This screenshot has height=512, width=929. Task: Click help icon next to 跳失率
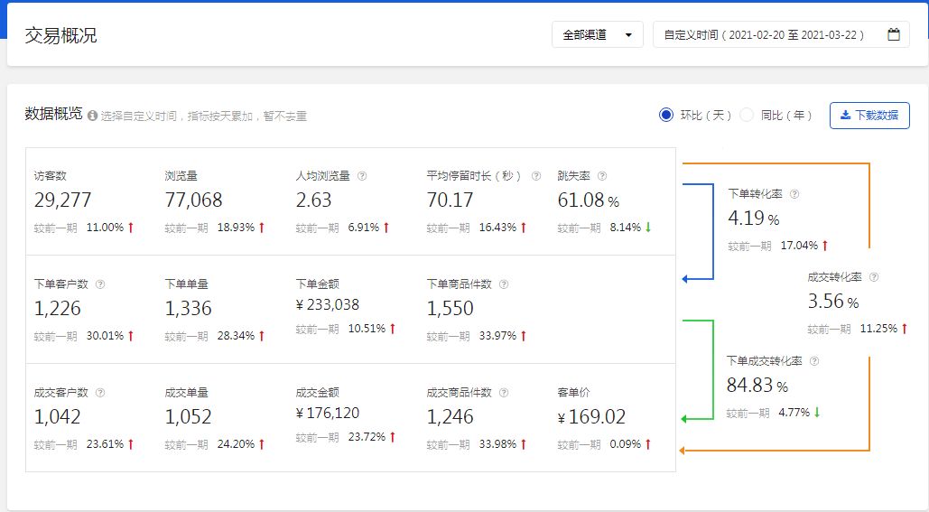602,176
